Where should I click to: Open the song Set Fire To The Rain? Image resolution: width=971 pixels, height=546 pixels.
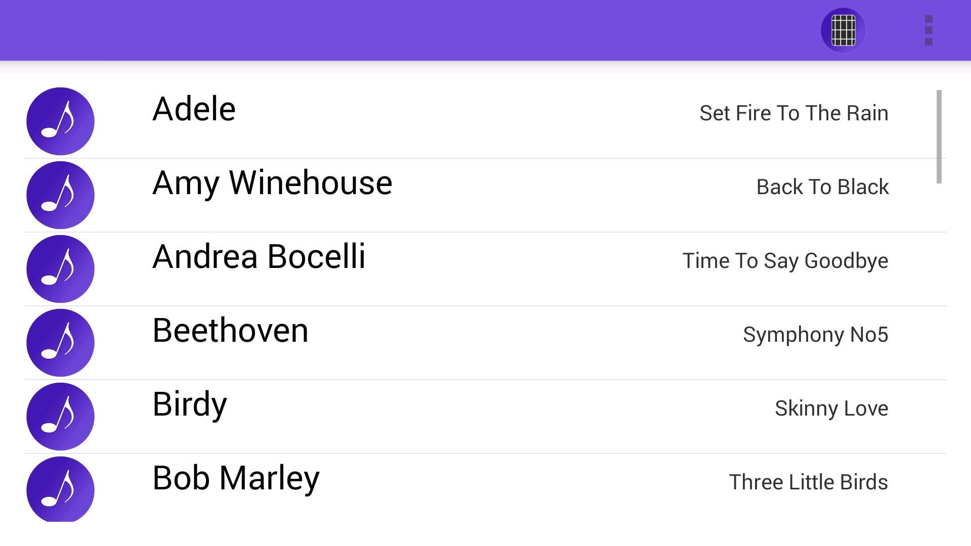click(794, 113)
